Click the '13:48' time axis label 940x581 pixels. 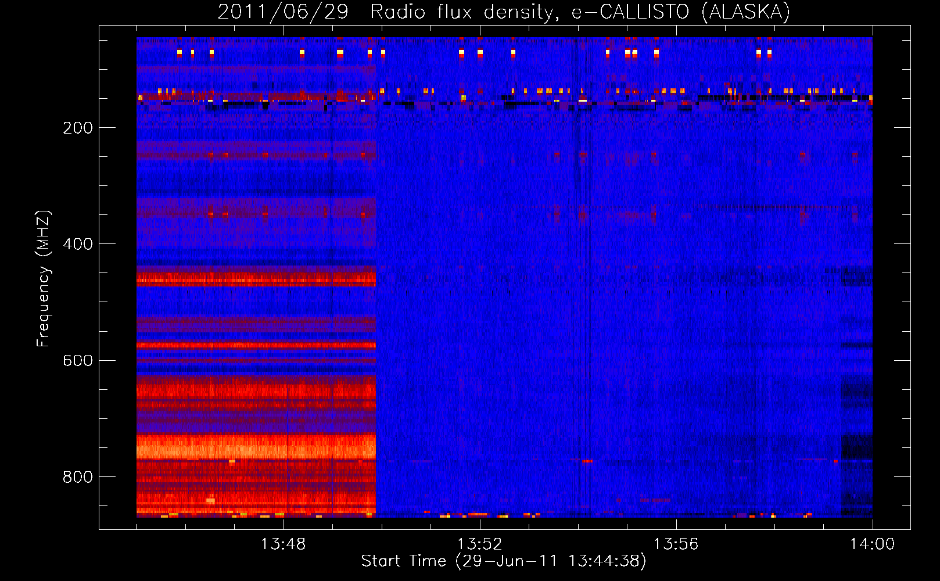283,544
